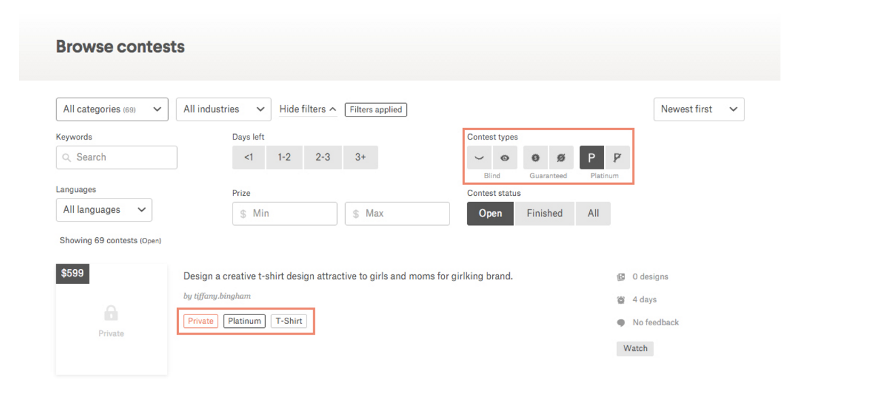Screen dimensions: 880x393
Task: Click the alarm clock days-left icon
Action: (x=621, y=299)
